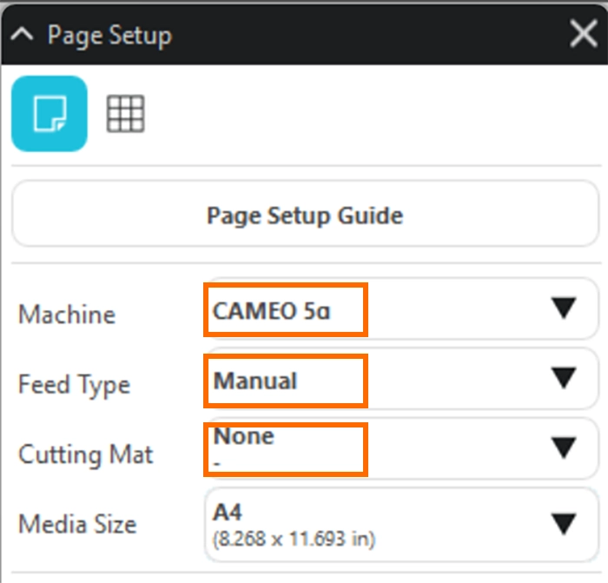608x583 pixels.
Task: Expand the Machine dropdown arrow
Action: pyautogui.click(x=564, y=308)
